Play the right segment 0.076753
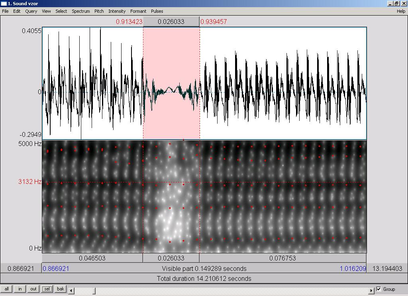Viewport: 408px width, 296px height. pyautogui.click(x=283, y=258)
